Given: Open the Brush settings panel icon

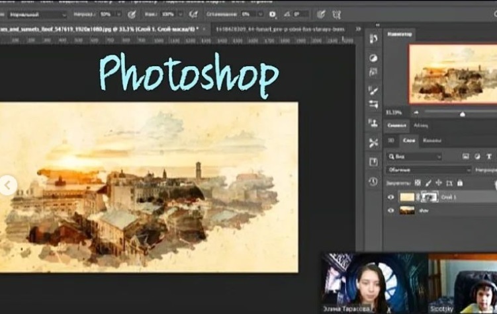Looking at the screenshot, I should 373,90.
